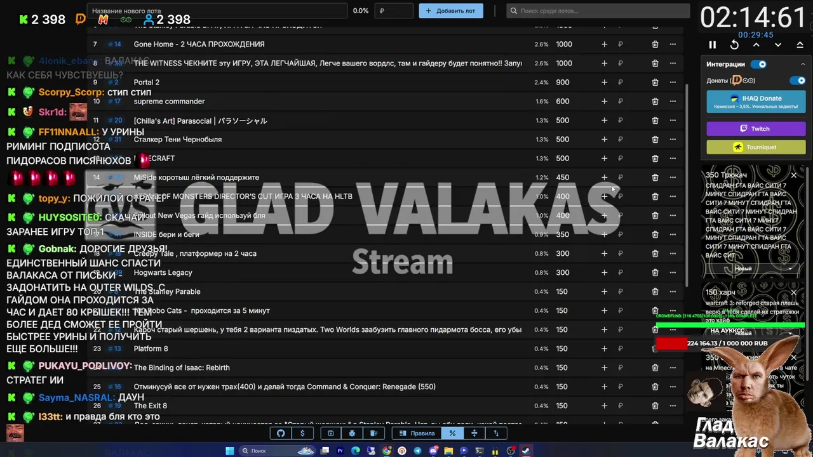This screenshot has height=457, width=813.
Task: Add to Parasocial lot with plus
Action: (604, 121)
